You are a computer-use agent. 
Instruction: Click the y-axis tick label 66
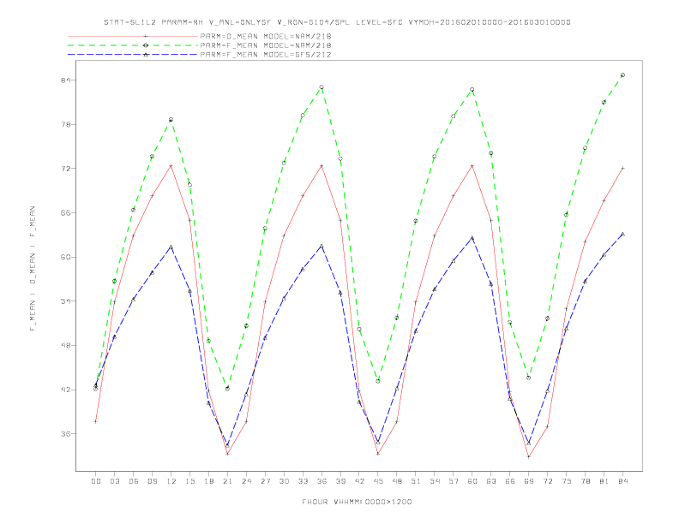coord(67,213)
